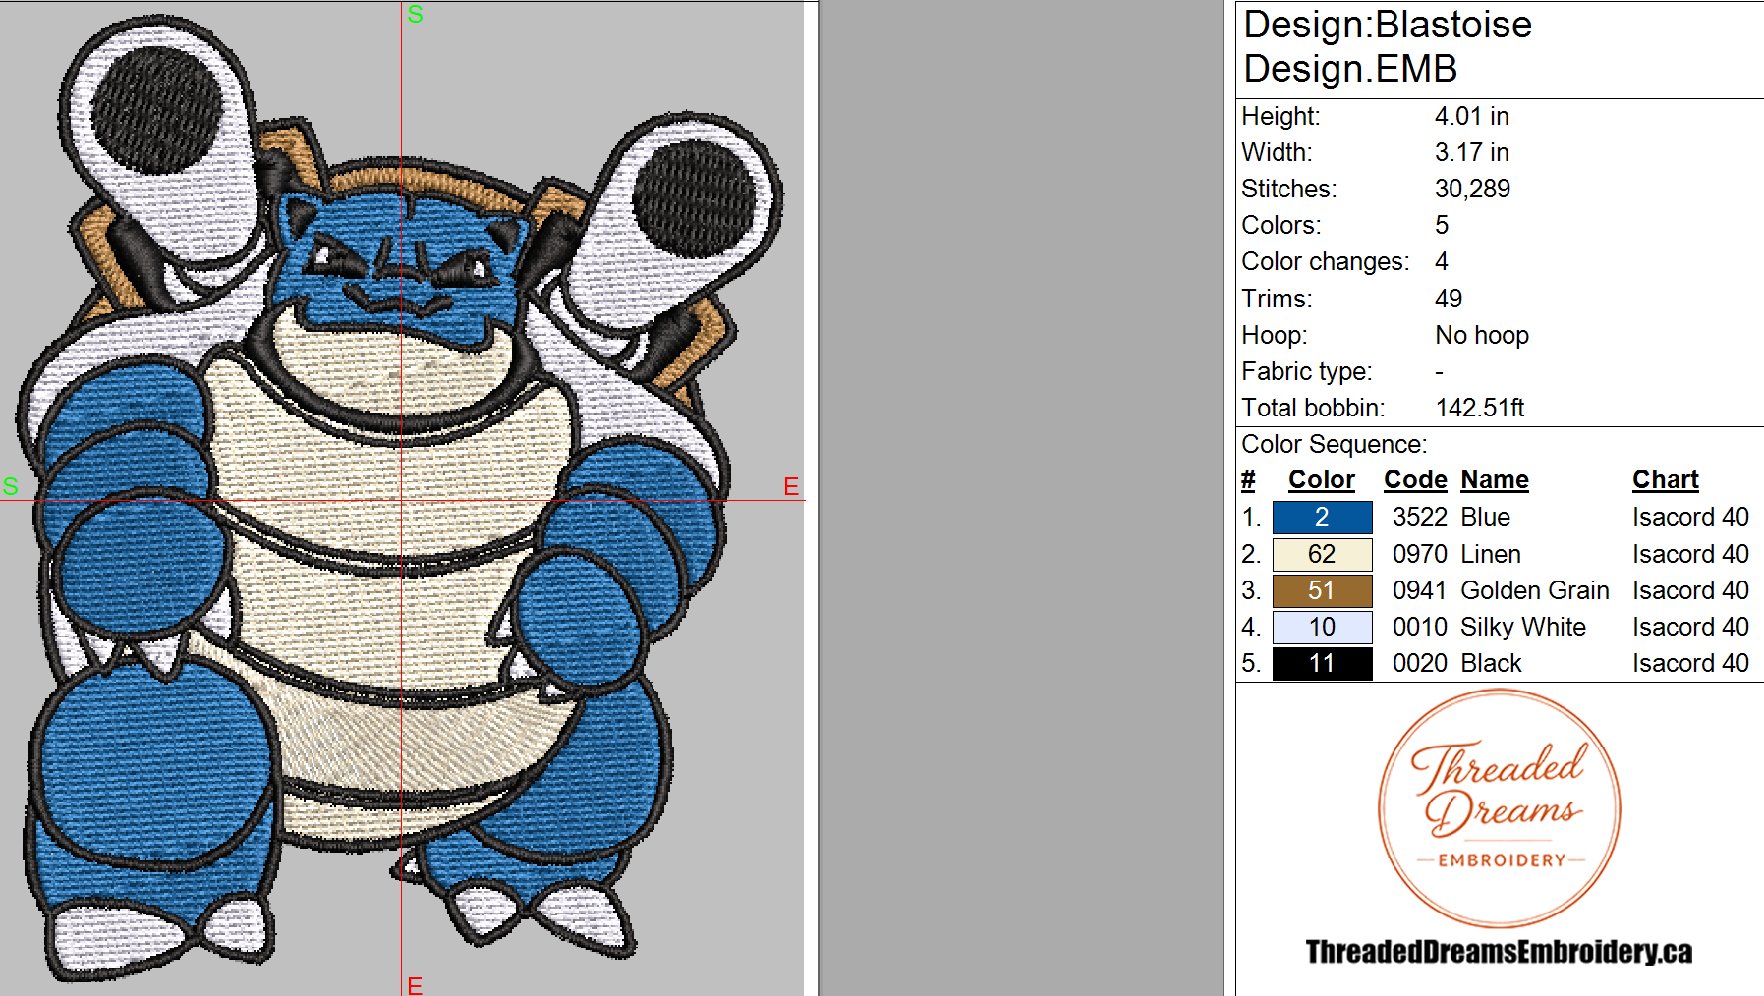Click the Stitches: label
Screen dimensions: 1764x996
point(1288,189)
